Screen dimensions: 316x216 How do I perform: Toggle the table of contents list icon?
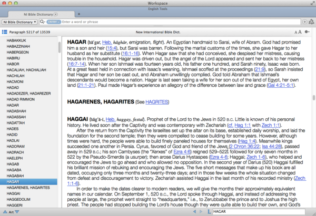pyautogui.click(x=5, y=32)
